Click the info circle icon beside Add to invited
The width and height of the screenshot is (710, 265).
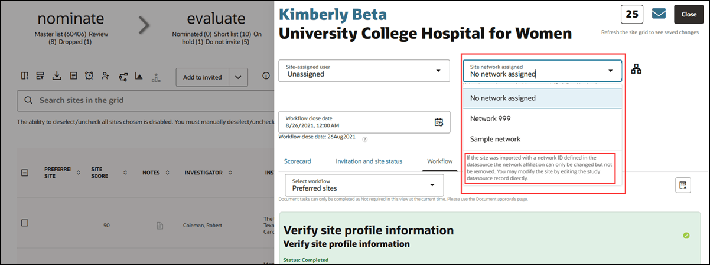pyautogui.click(x=266, y=76)
